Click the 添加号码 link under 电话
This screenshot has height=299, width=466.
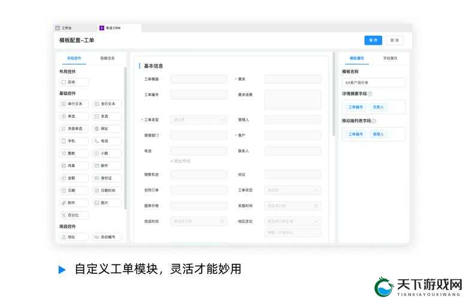pyautogui.click(x=180, y=161)
